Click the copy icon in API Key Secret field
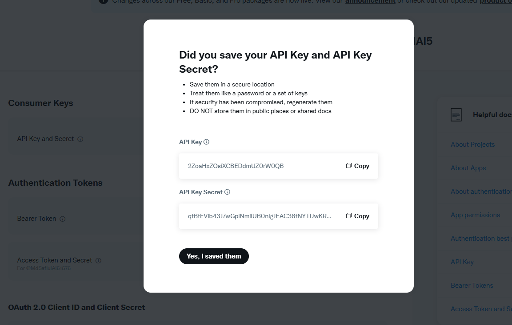This screenshot has width=512, height=325. coord(349,215)
